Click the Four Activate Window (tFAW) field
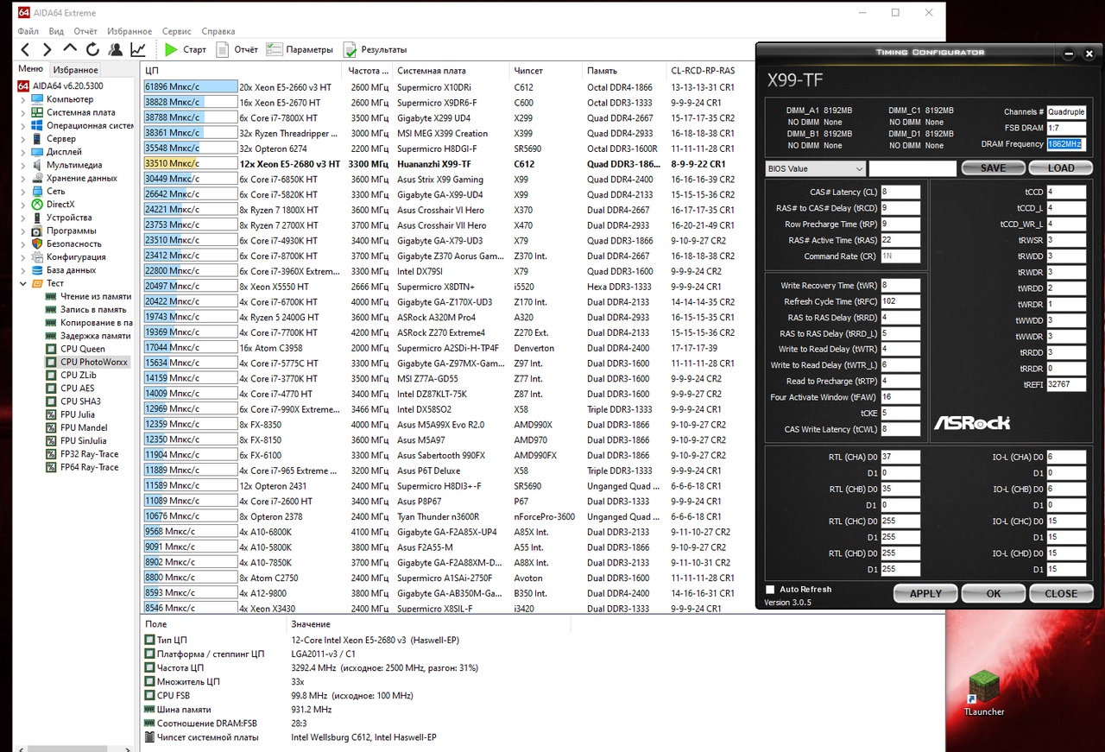The image size is (1105, 752). 900,397
